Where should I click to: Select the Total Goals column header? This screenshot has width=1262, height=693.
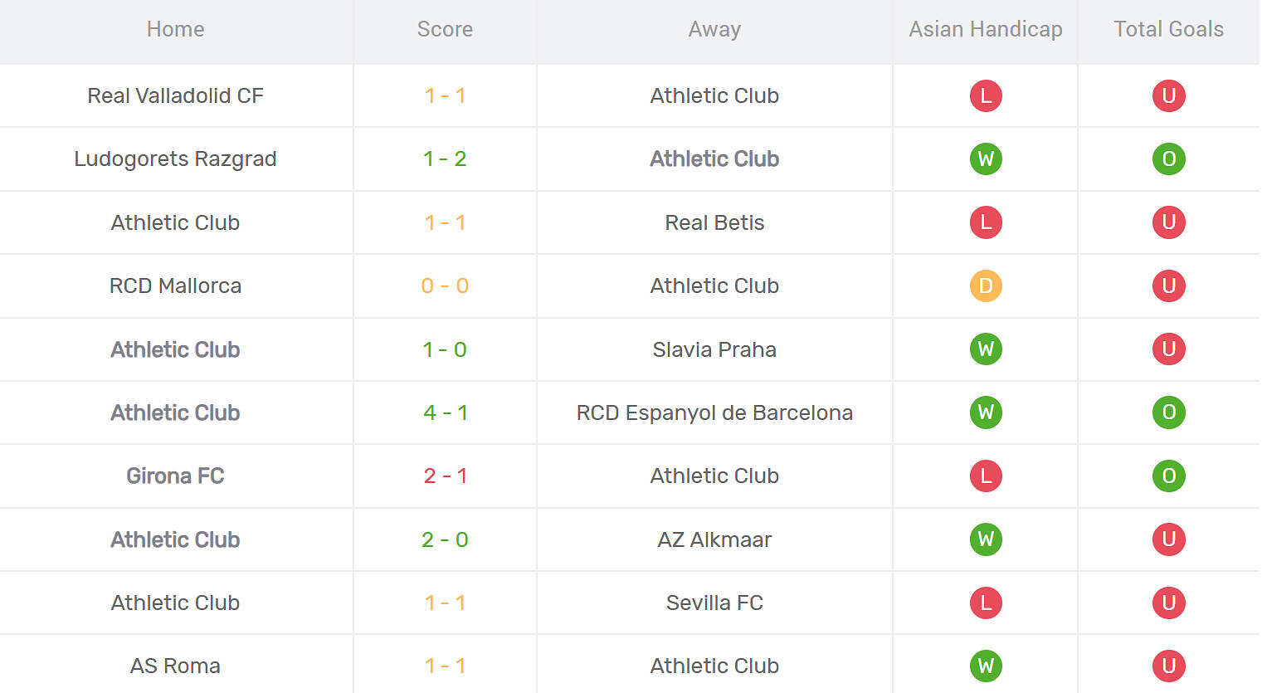point(1168,29)
